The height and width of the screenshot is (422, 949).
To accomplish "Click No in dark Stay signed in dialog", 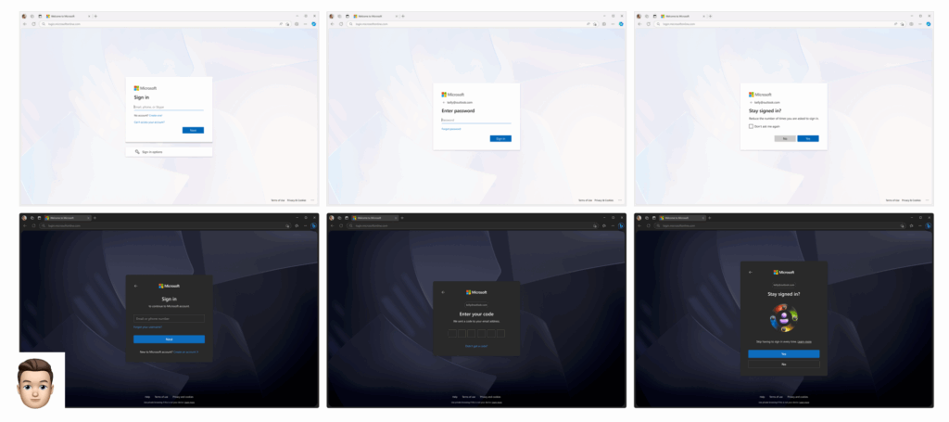I will tap(783, 364).
